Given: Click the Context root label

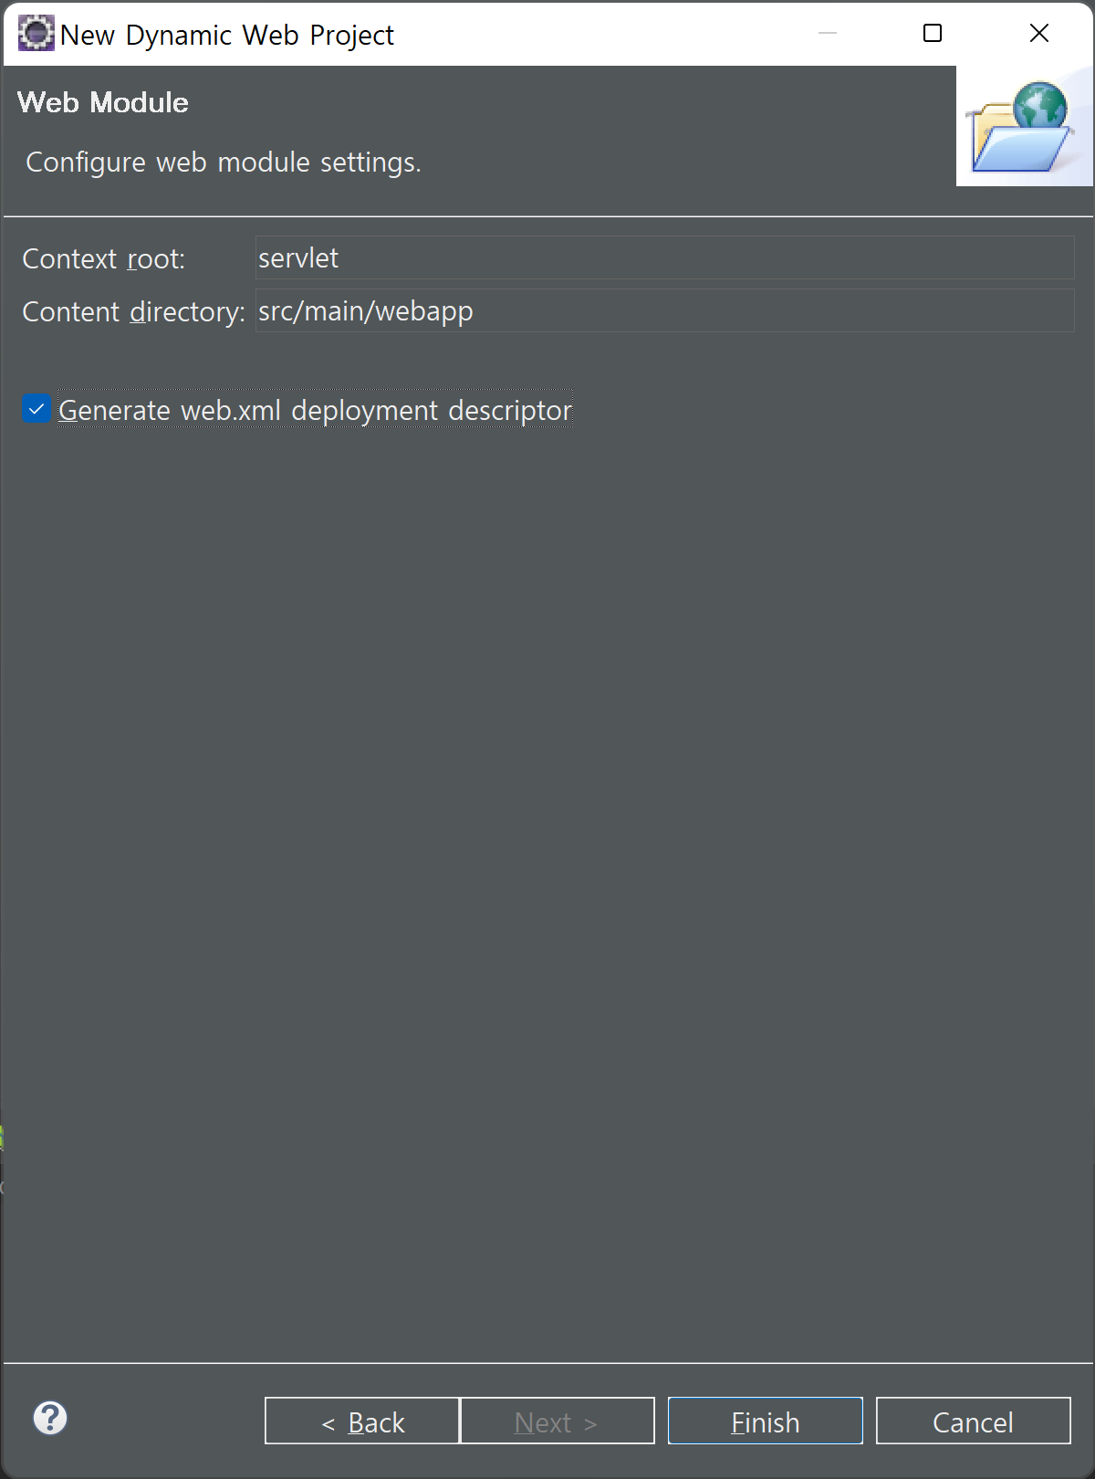Looking at the screenshot, I should point(103,259).
